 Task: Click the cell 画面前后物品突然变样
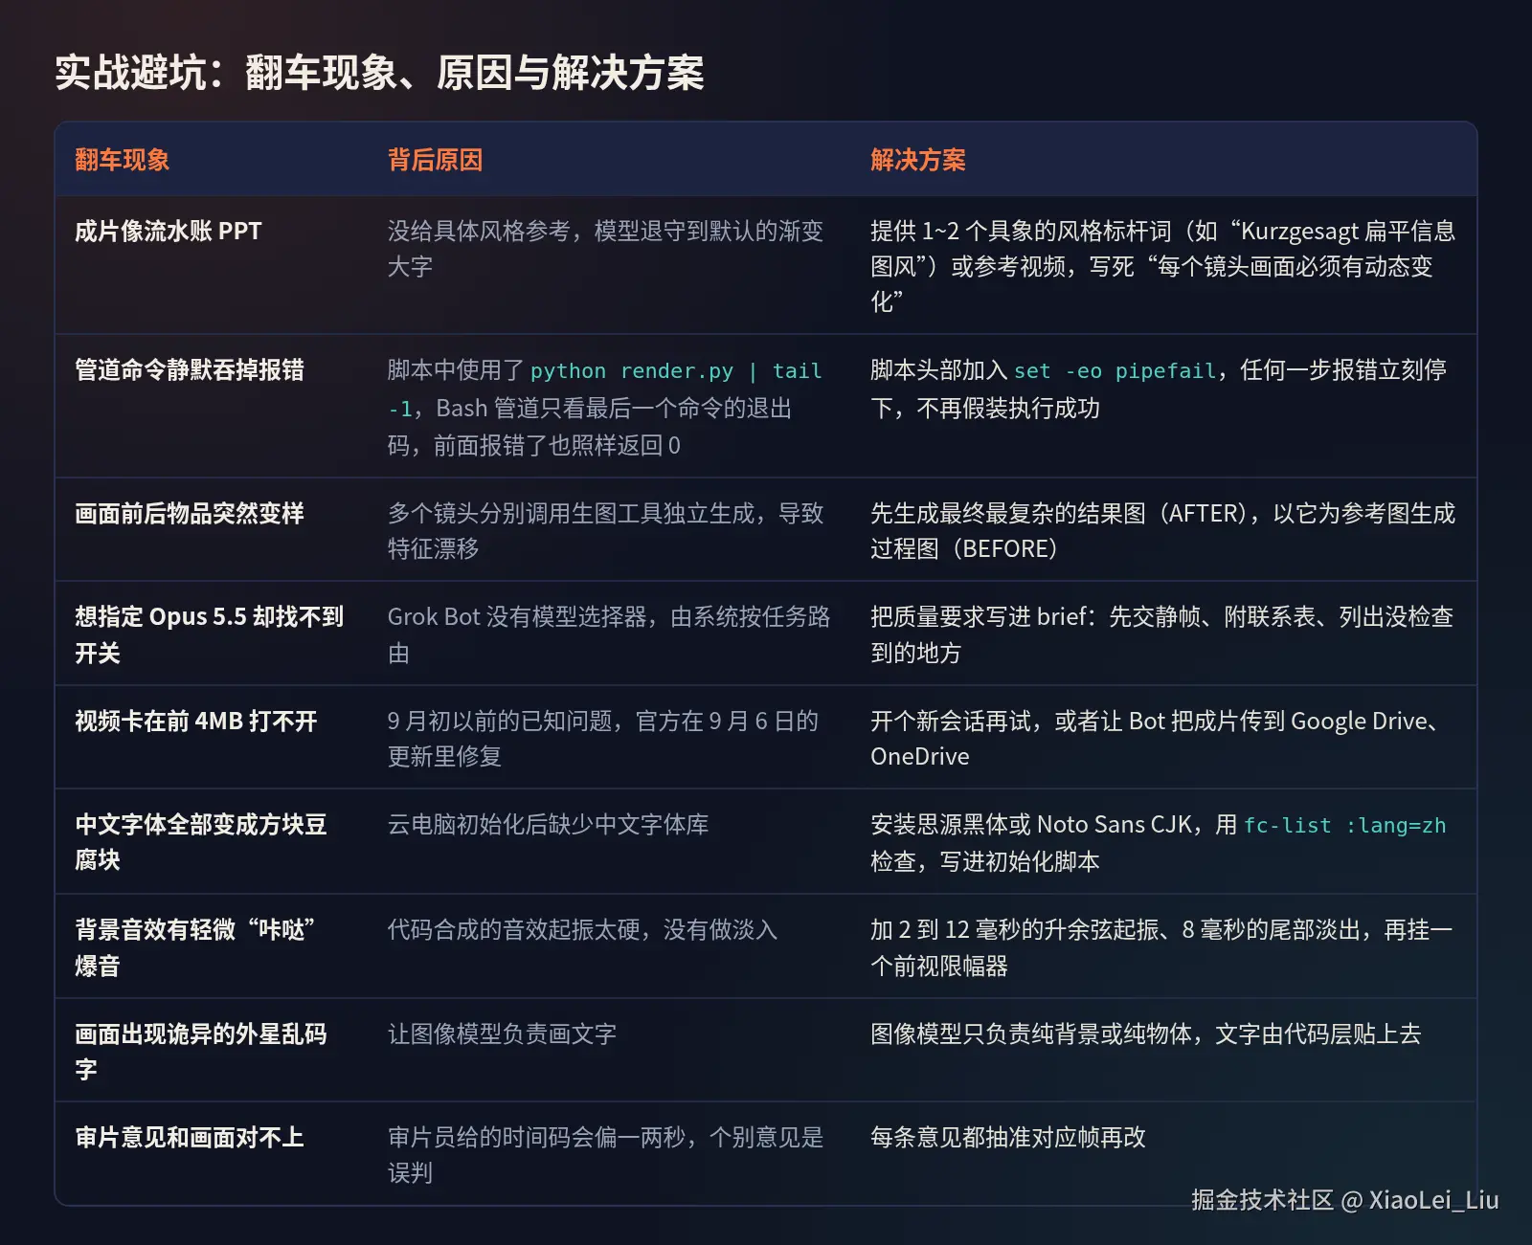tap(190, 514)
